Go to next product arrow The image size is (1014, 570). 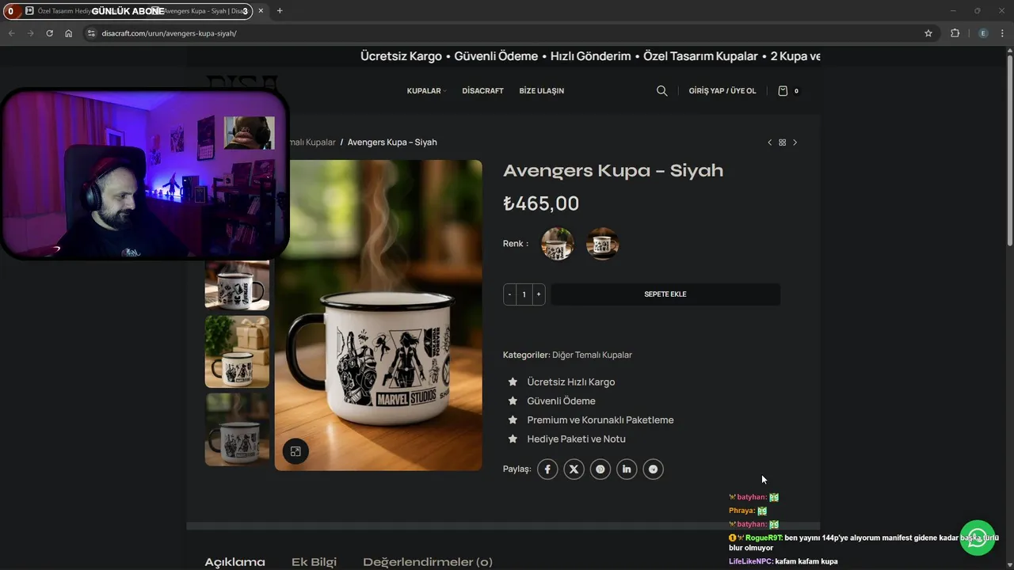(795, 142)
